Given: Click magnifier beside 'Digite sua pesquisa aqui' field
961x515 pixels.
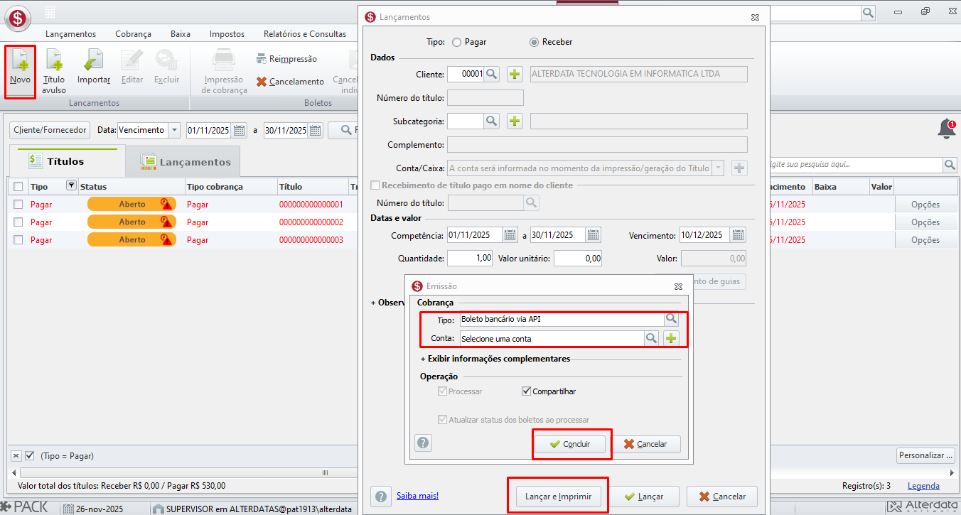Looking at the screenshot, I should pyautogui.click(x=950, y=165).
